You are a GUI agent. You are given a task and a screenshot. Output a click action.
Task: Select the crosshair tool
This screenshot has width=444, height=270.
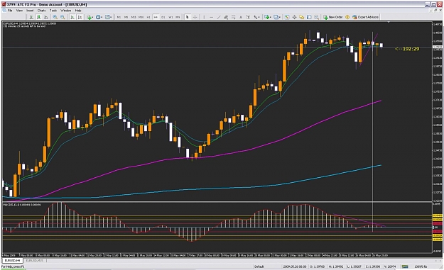click(195, 17)
